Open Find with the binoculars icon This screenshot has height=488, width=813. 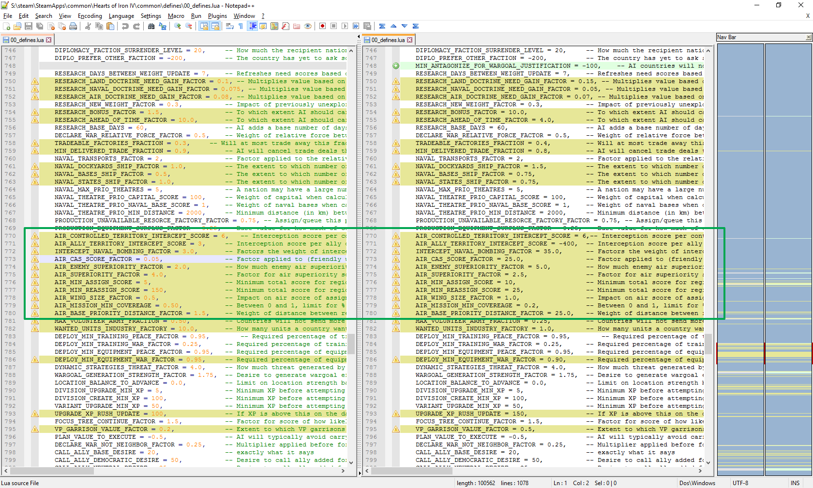tap(151, 26)
